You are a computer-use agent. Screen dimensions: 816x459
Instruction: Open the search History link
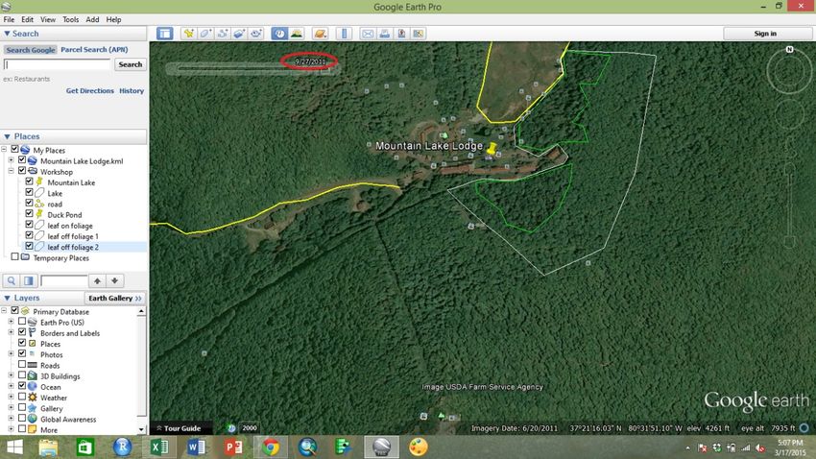coord(132,90)
